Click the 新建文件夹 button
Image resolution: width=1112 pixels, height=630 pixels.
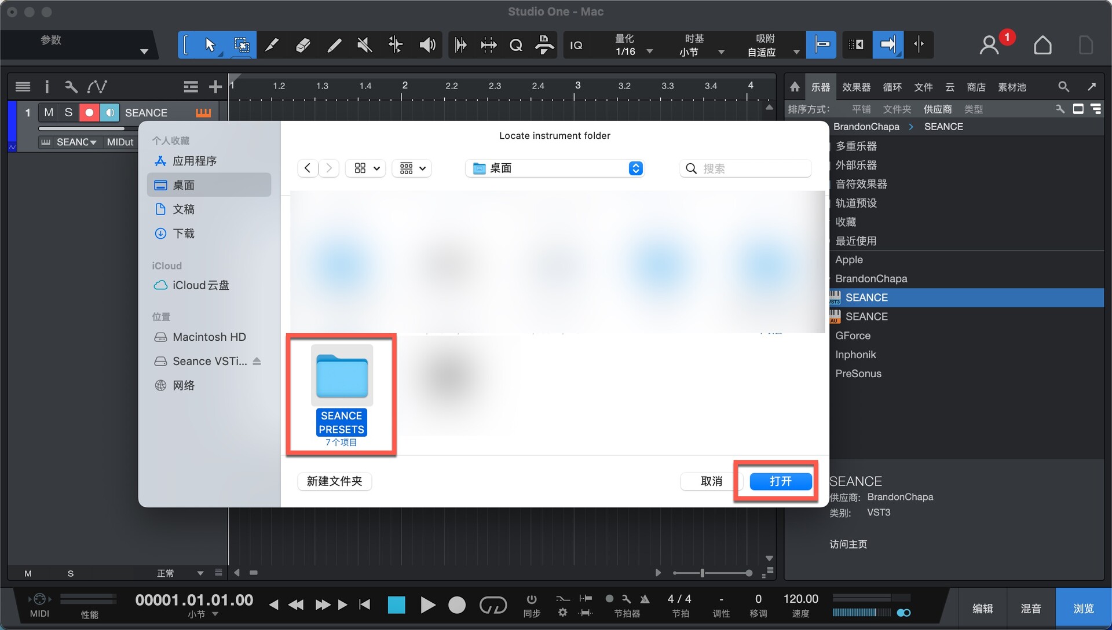(334, 481)
